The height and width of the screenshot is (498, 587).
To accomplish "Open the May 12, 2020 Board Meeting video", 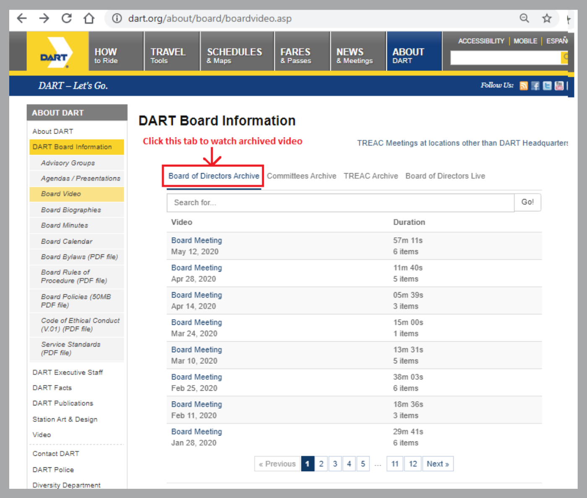I will click(x=197, y=241).
